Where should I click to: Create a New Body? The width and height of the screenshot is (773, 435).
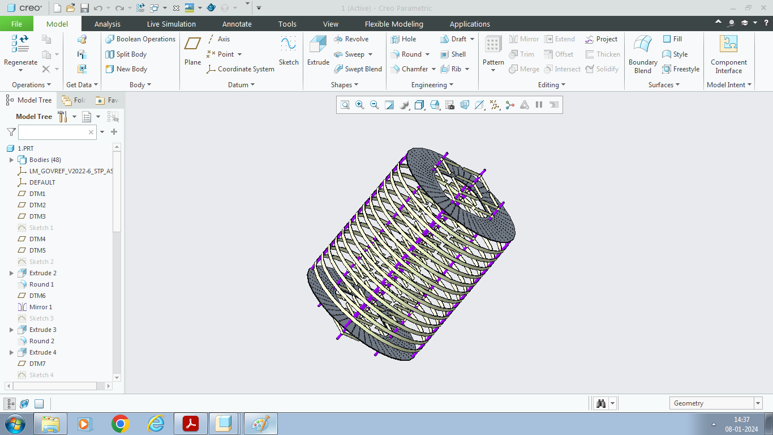(126, 69)
